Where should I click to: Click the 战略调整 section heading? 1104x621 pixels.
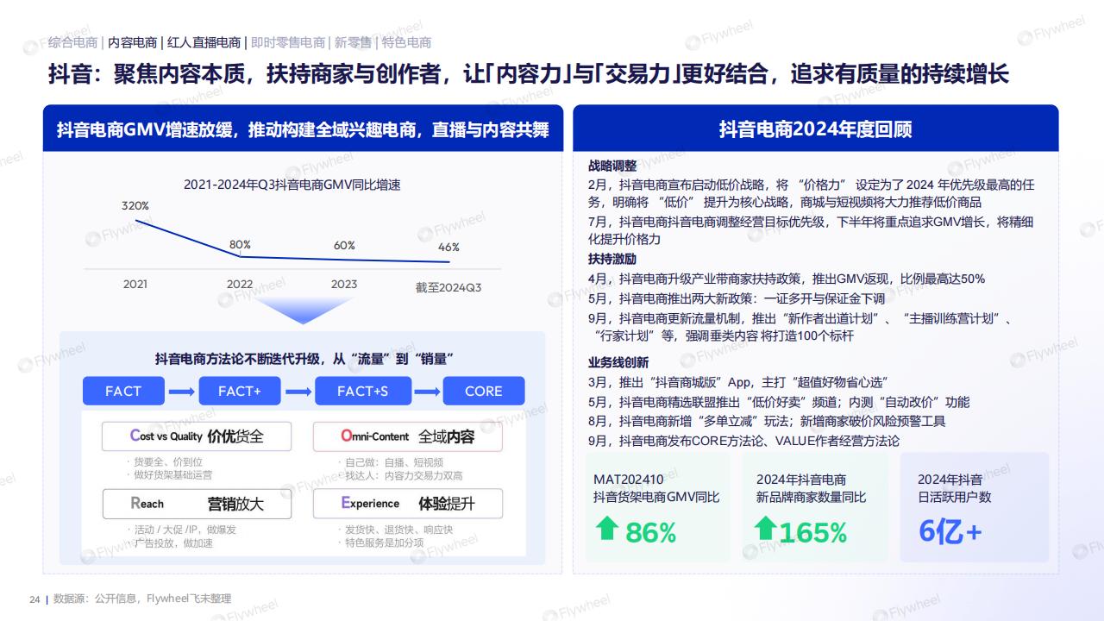(612, 166)
